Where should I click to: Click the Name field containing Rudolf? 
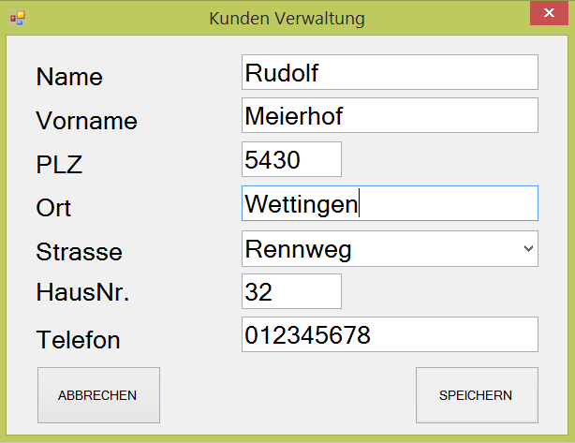[x=390, y=72]
